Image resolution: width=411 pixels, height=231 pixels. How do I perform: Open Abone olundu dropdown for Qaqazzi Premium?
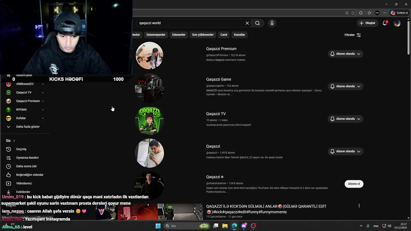tap(345, 54)
